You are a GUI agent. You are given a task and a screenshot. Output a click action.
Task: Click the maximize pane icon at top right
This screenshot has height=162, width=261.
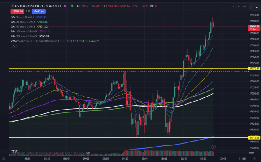244,6
